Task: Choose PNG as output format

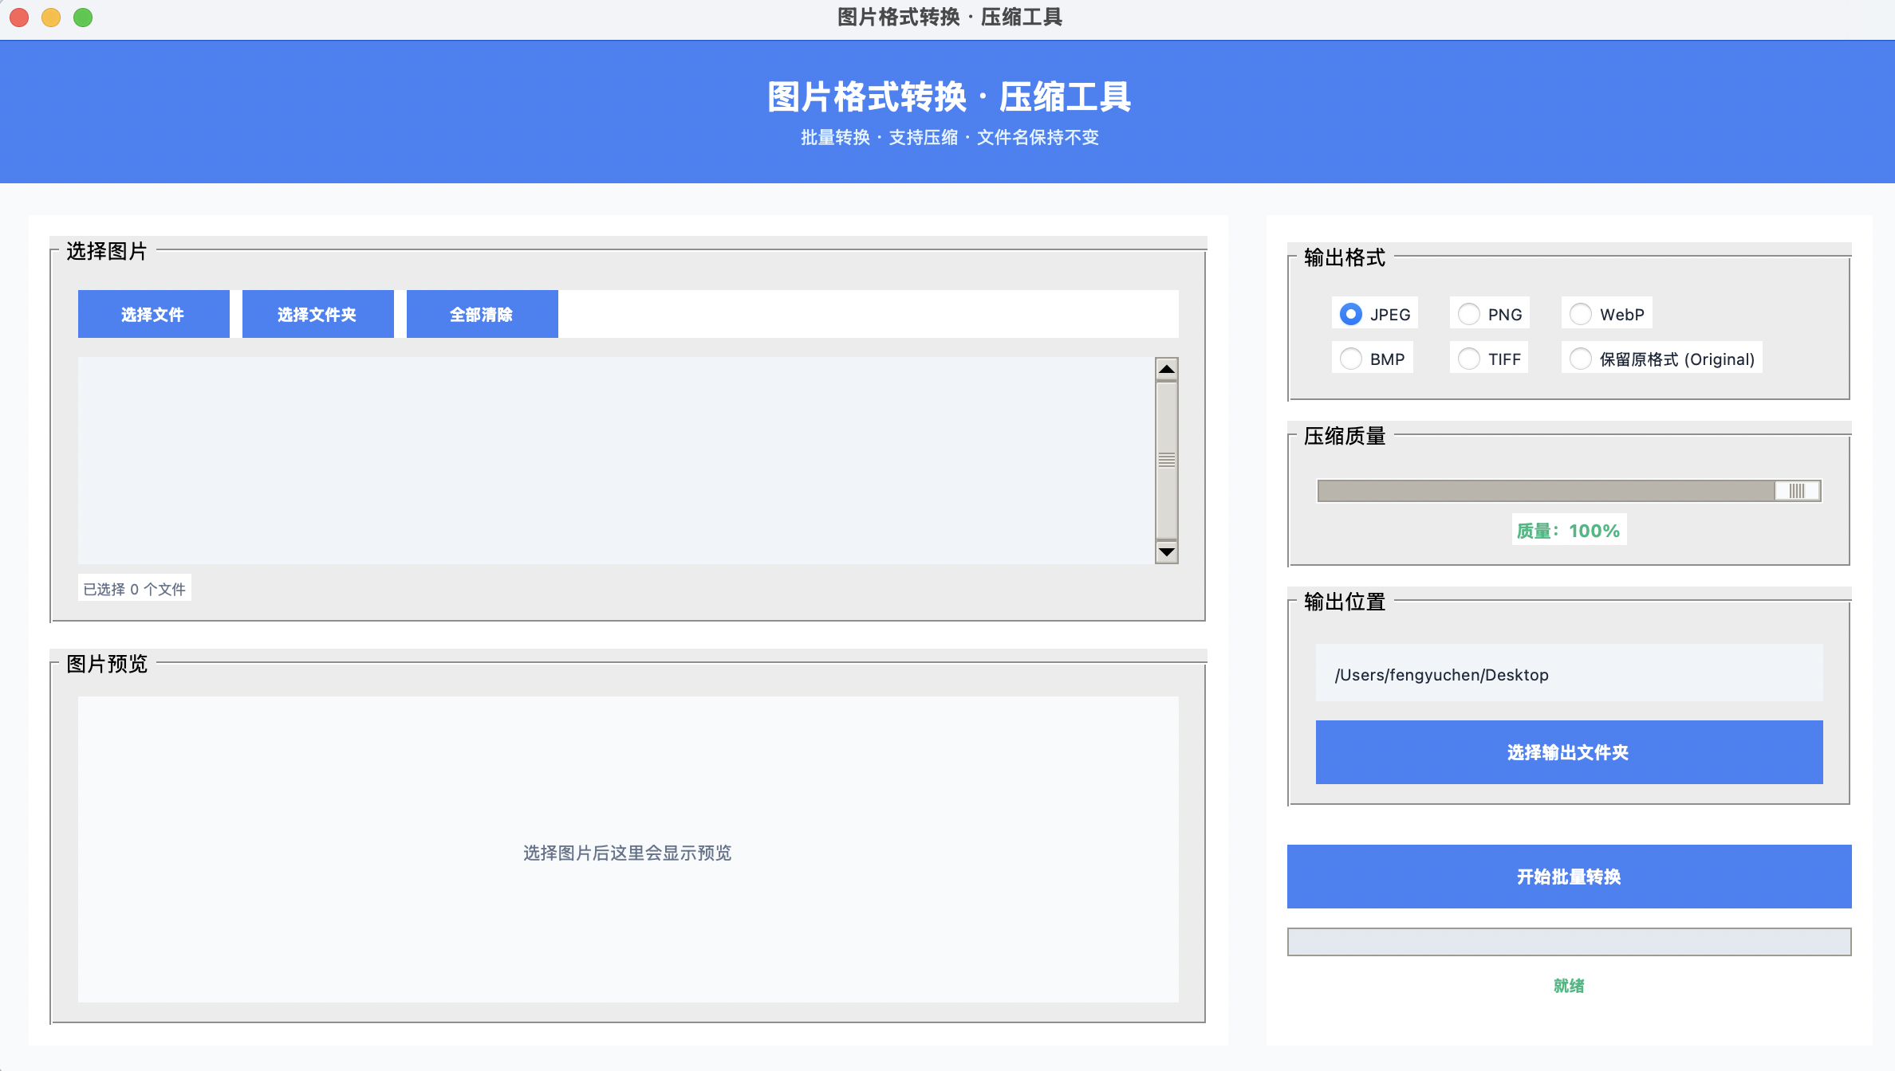Action: pos(1469,314)
